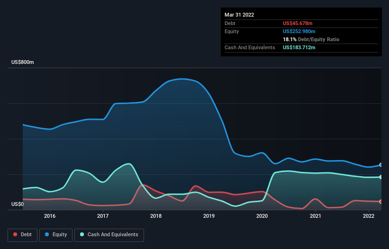This screenshot has height=249, width=389.
Task: Click the Debt label in tooltip
Action: (x=230, y=23)
